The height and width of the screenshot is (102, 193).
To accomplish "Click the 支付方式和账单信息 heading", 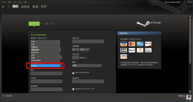I will [x=38, y=35].
